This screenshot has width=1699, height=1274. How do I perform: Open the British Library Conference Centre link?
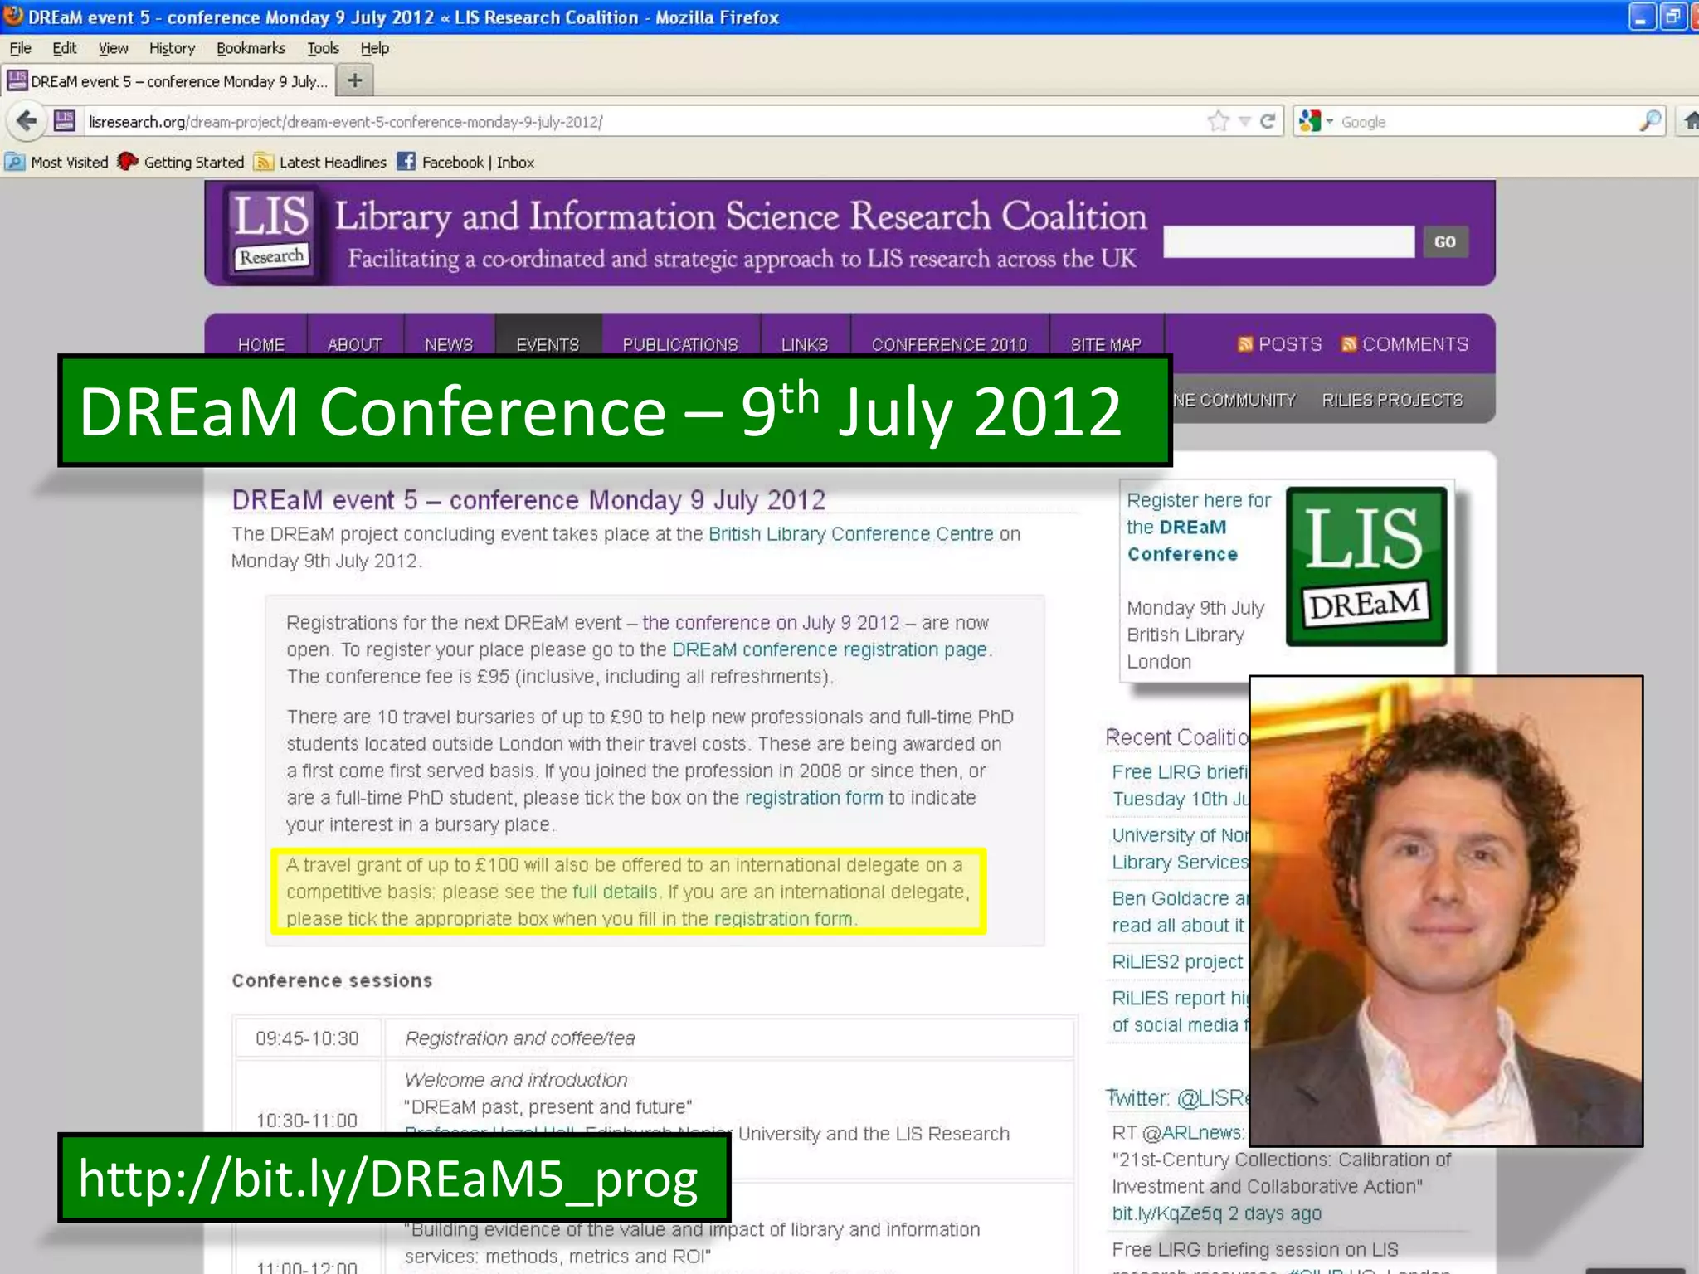point(850,534)
